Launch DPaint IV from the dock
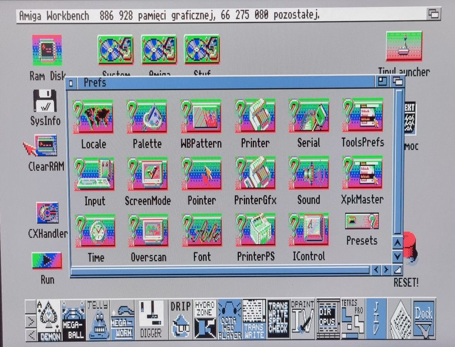Viewport: 455px width, 347px height. pos(302,319)
